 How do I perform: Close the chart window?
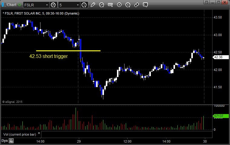(x=225, y=2)
